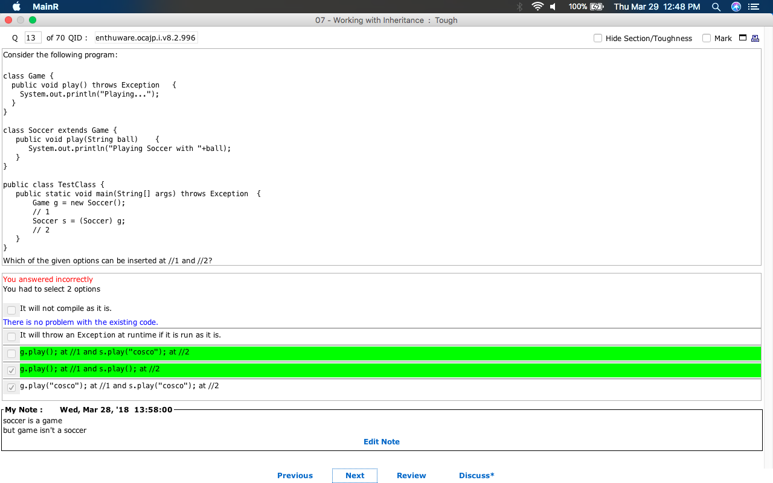Enable the Hide Section/Toughness checkbox
This screenshot has width=773, height=483.
(598, 38)
